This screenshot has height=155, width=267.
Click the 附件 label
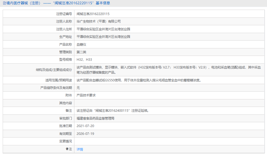click(69, 95)
